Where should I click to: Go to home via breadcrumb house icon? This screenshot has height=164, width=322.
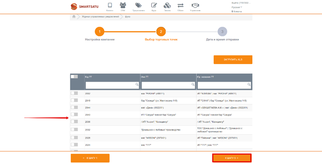[74, 17]
